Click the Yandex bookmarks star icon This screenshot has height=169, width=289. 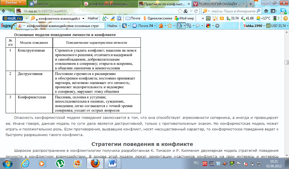tap(170, 26)
